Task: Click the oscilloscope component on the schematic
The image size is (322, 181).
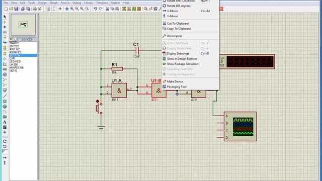Action: point(240,126)
